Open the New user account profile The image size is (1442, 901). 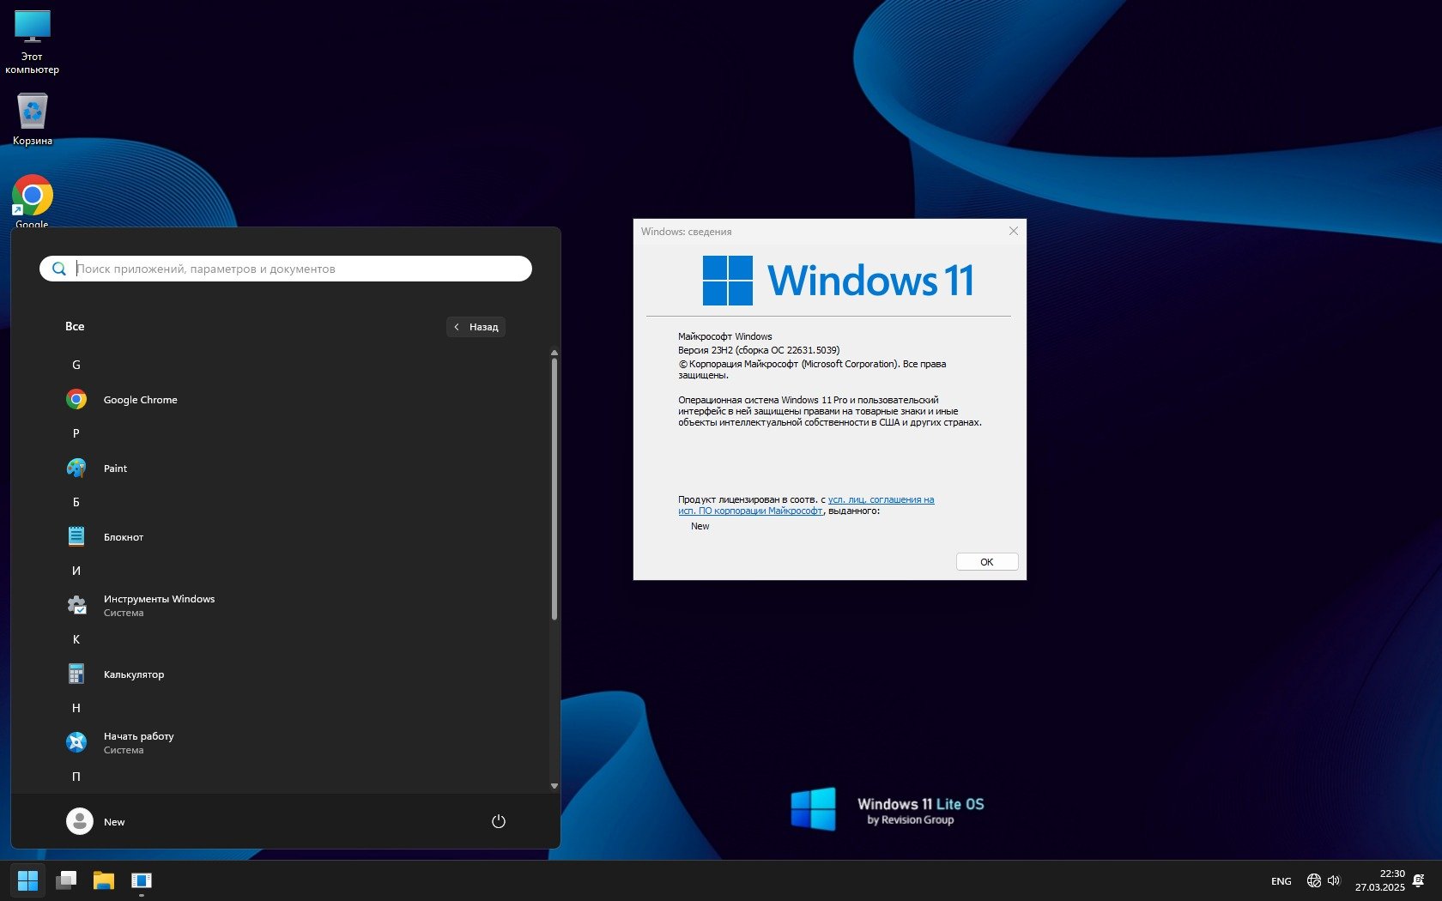[96, 821]
